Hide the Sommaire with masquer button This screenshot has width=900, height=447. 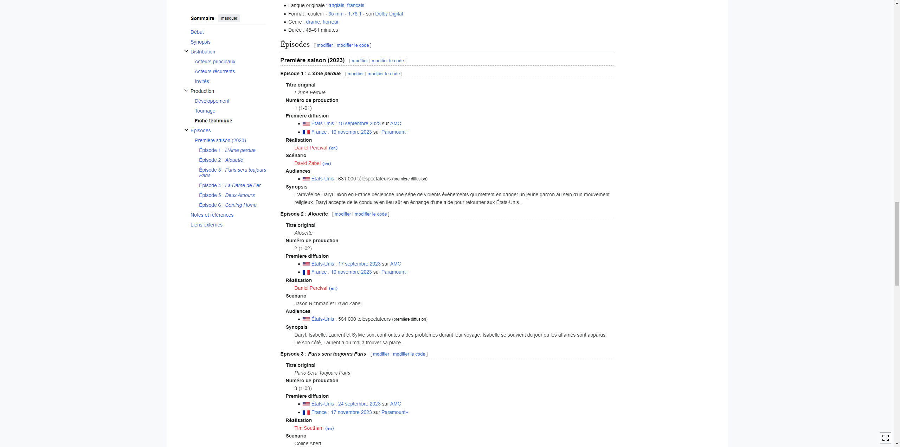pyautogui.click(x=229, y=18)
